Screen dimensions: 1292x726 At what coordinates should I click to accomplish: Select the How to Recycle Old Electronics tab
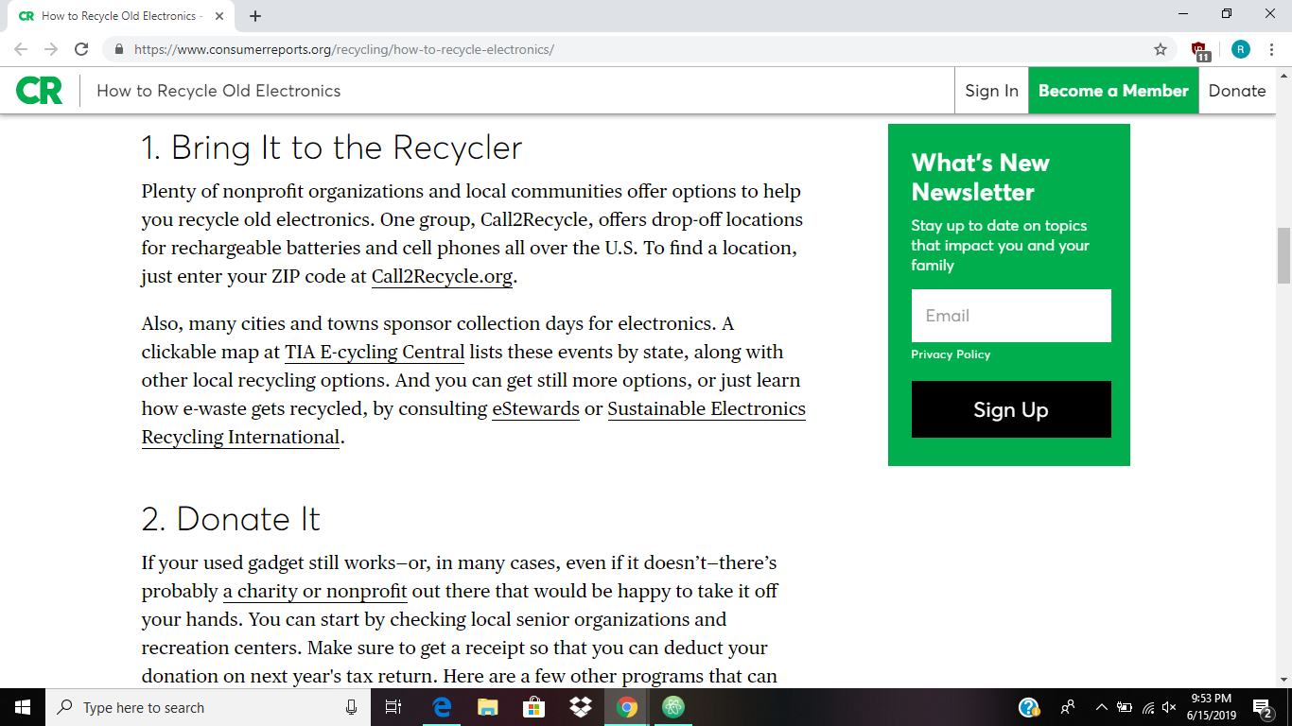point(119,16)
